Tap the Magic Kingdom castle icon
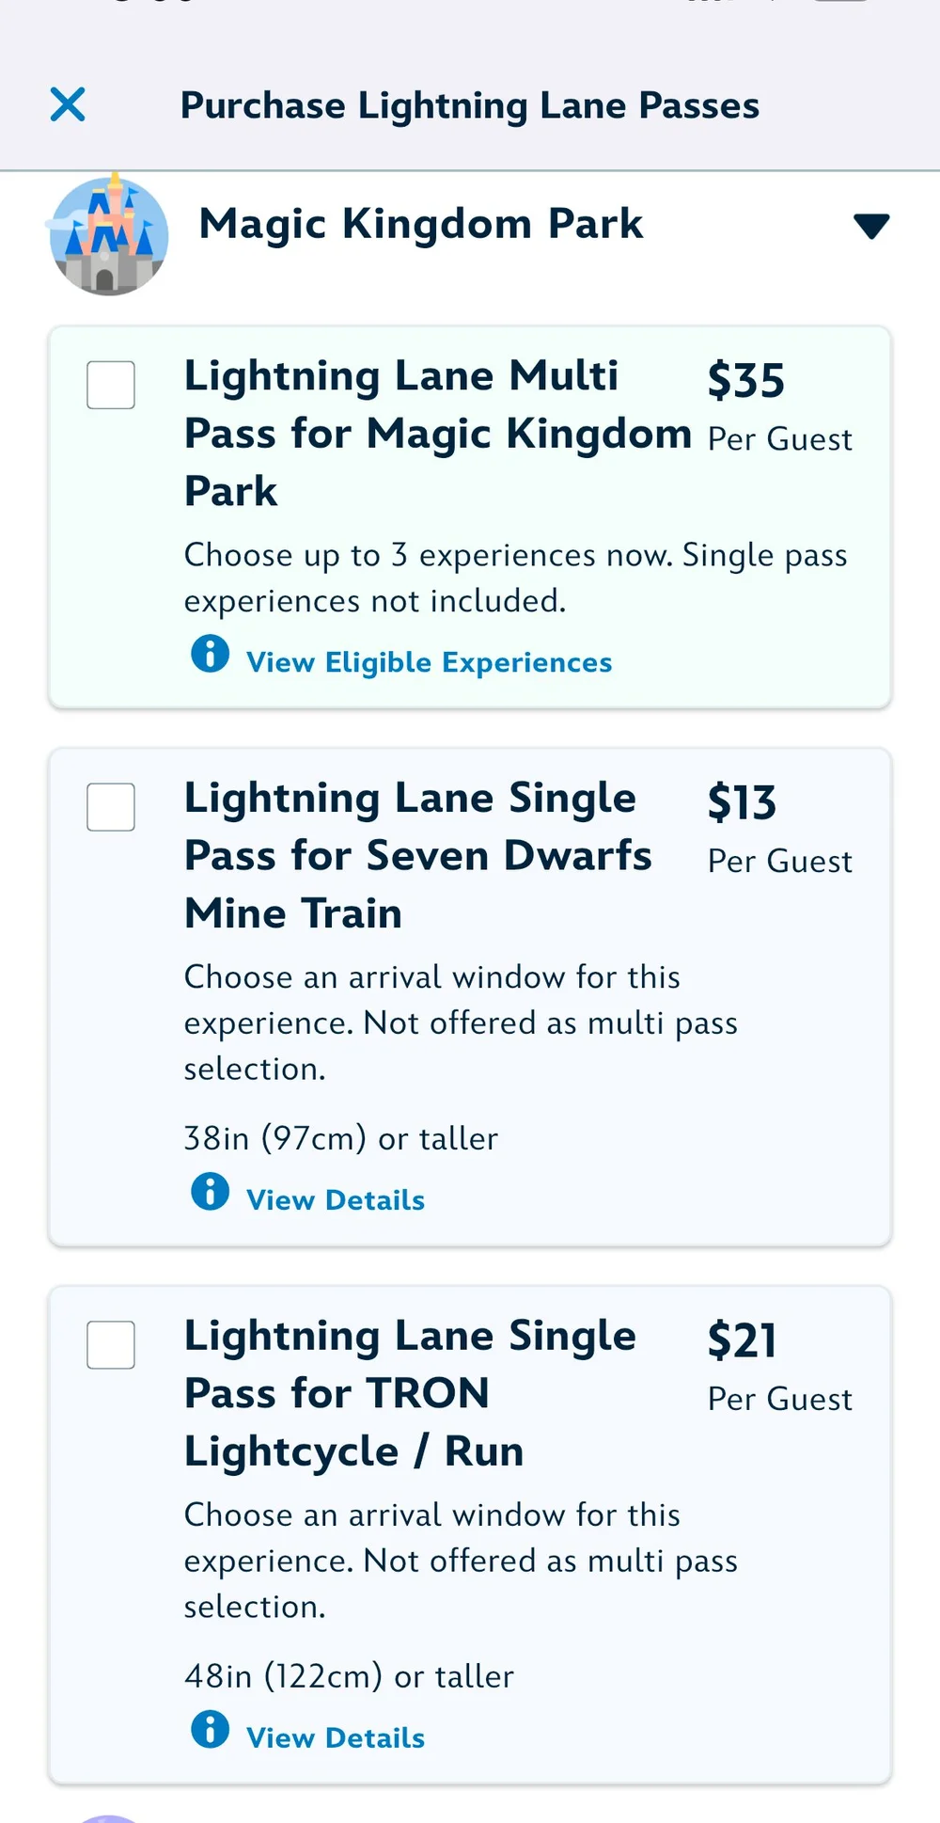 click(x=108, y=234)
